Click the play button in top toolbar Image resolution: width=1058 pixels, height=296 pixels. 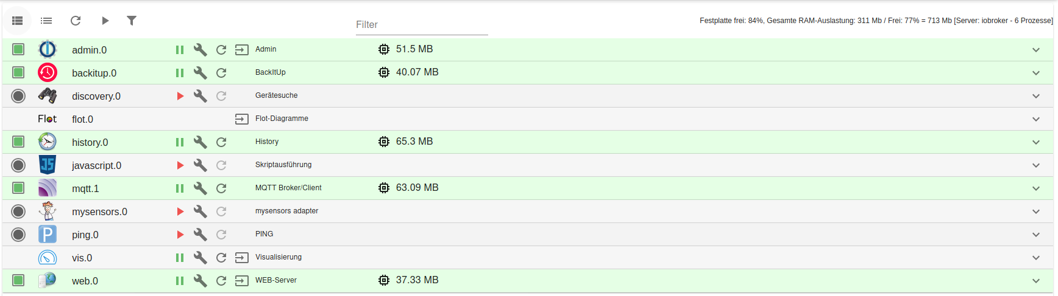[105, 21]
